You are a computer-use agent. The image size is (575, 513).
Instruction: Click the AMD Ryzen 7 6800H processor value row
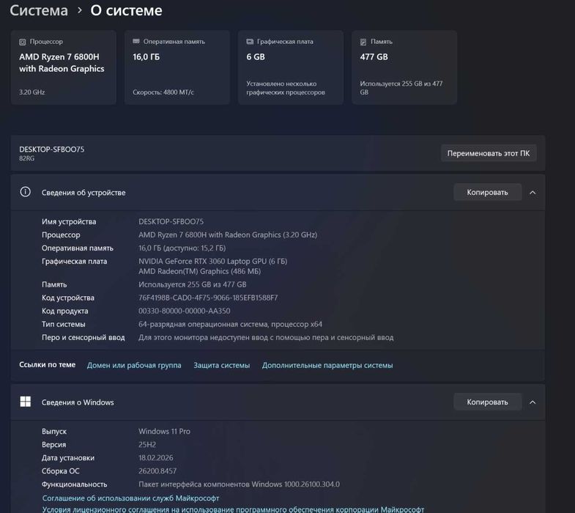pyautogui.click(x=228, y=235)
